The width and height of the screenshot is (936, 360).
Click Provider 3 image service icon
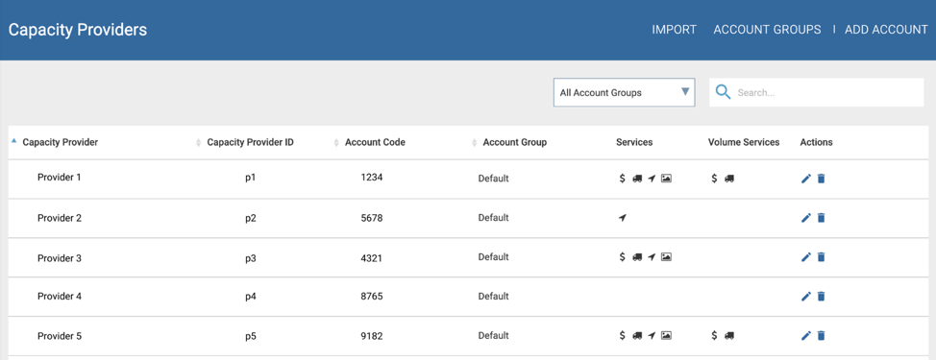click(x=666, y=257)
